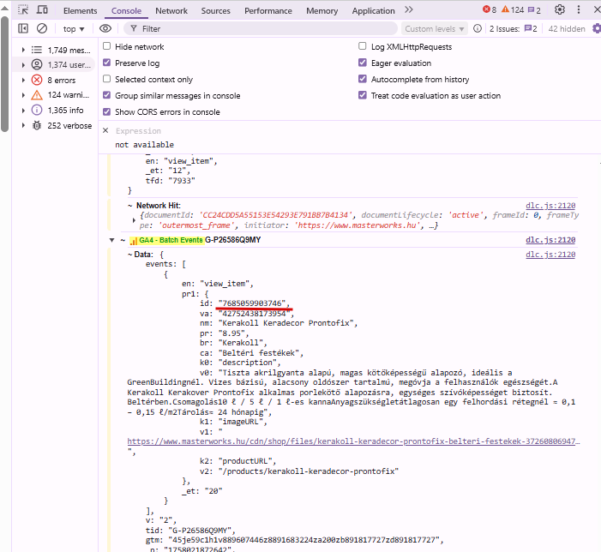Expand the 8 errors arrow
Screen dimensions: 601x552
23,80
